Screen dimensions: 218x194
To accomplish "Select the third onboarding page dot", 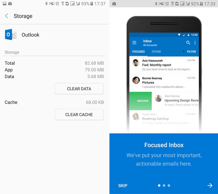I will click(x=169, y=185).
